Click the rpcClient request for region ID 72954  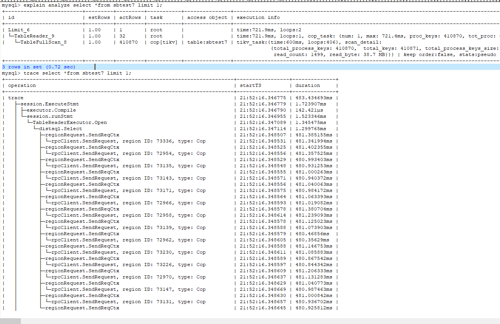[x=128, y=153]
